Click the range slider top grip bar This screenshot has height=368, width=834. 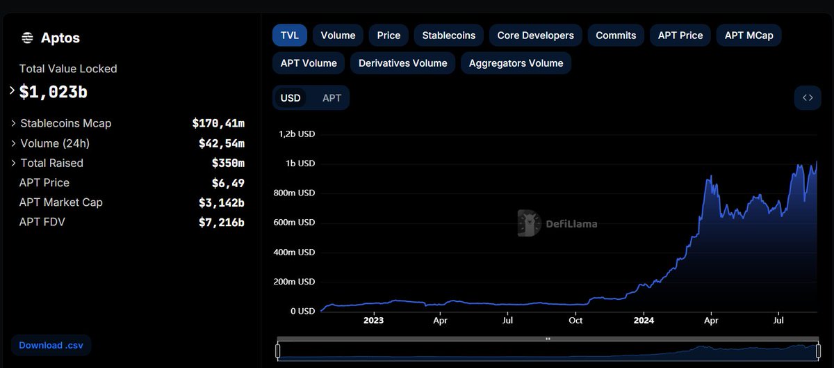(x=548, y=339)
